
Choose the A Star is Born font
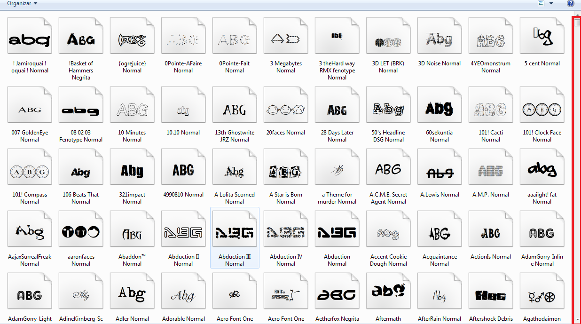(x=286, y=172)
